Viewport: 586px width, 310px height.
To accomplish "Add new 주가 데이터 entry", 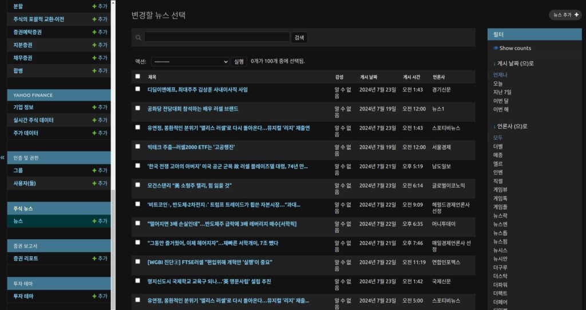I will [x=100, y=133].
